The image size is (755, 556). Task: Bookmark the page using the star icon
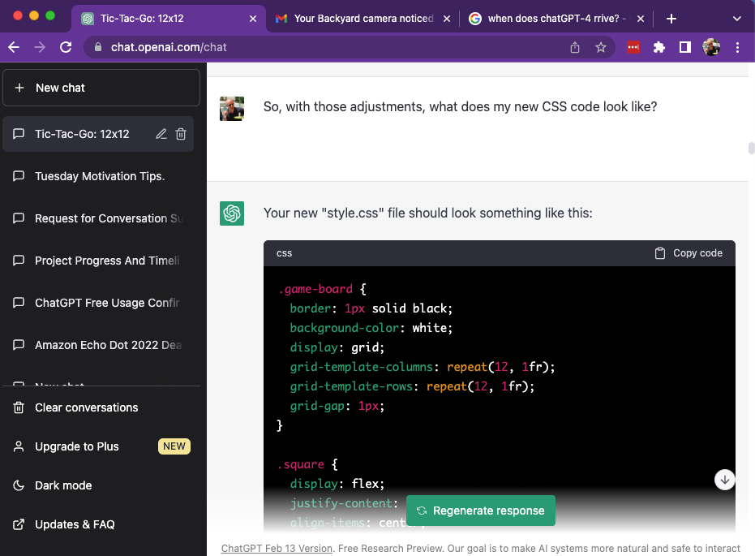tap(601, 47)
